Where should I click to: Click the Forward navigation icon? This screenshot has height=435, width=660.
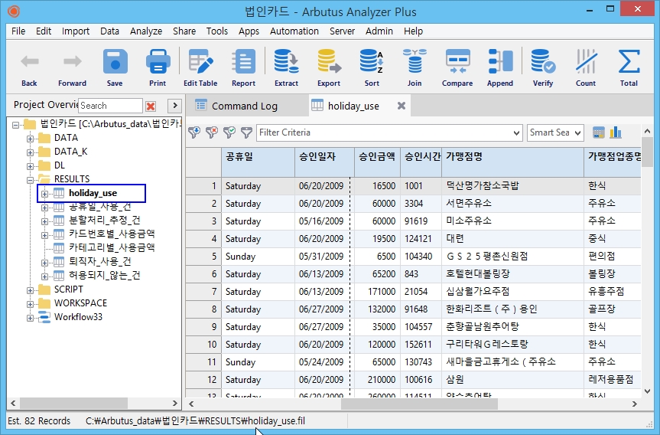tap(73, 61)
